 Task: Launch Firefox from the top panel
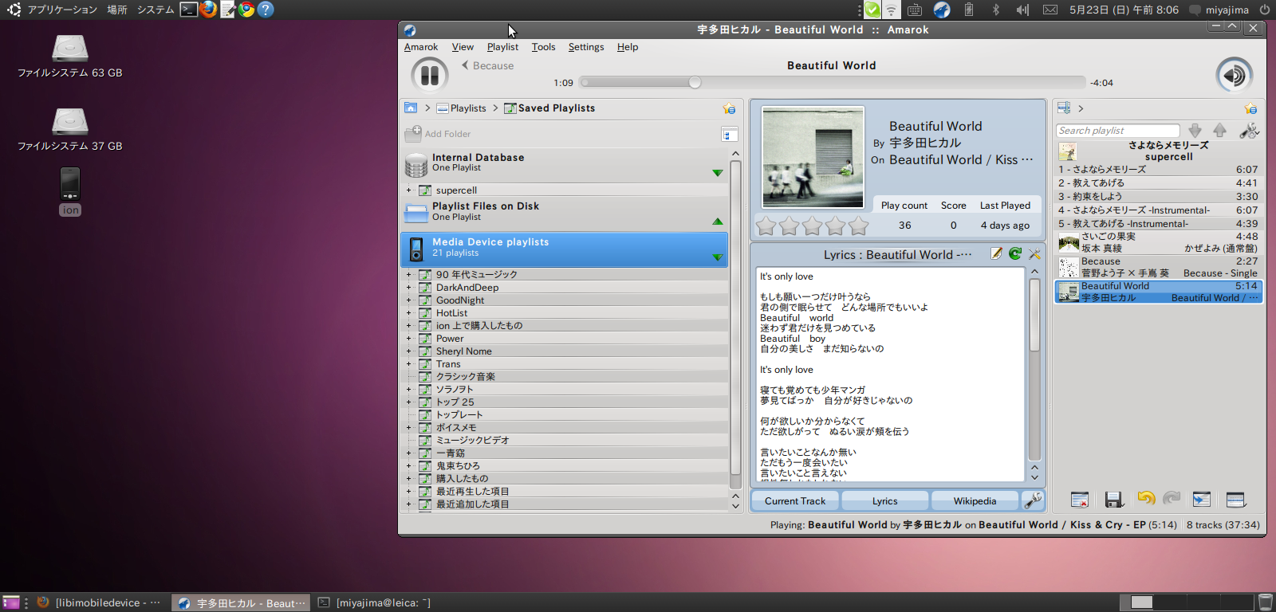[208, 10]
